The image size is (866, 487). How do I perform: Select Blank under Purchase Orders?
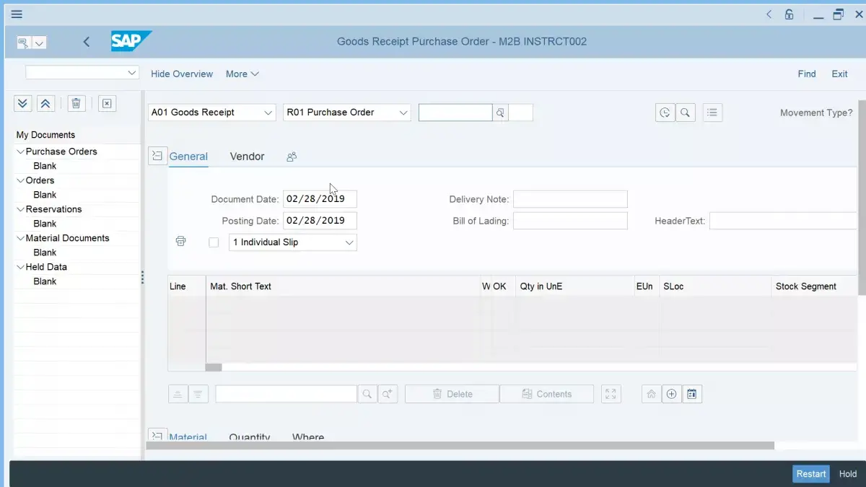click(x=45, y=166)
